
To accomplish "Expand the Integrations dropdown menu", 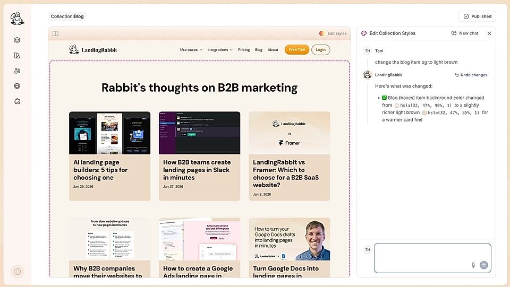I will (220, 50).
